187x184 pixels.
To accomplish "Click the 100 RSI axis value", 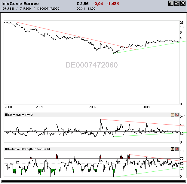I will pyautogui.click(x=182, y=151).
